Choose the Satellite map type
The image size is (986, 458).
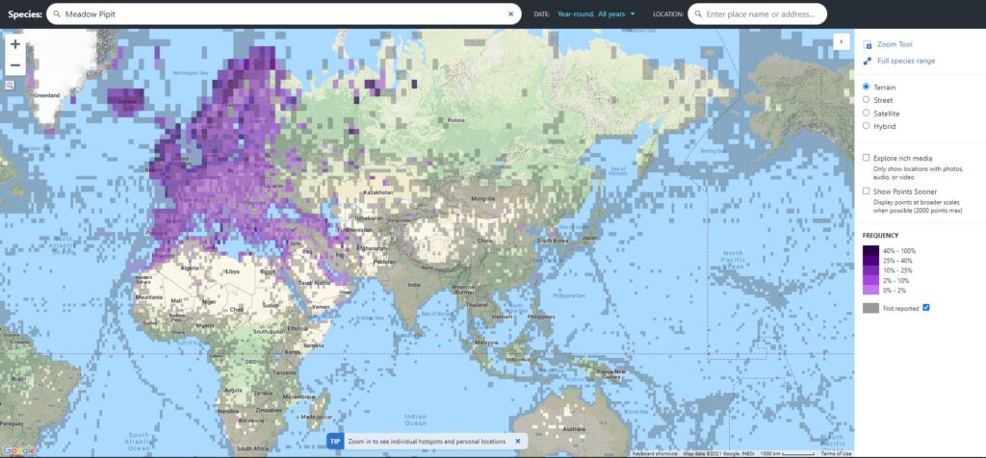(x=867, y=113)
